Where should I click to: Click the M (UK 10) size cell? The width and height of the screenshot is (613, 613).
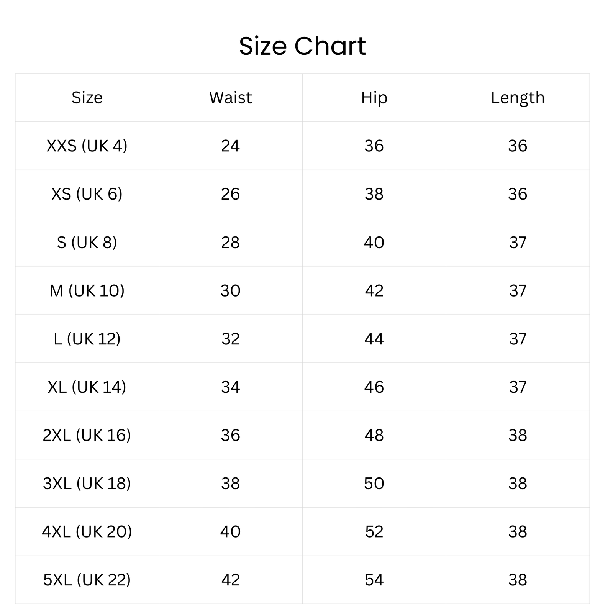[87, 291]
